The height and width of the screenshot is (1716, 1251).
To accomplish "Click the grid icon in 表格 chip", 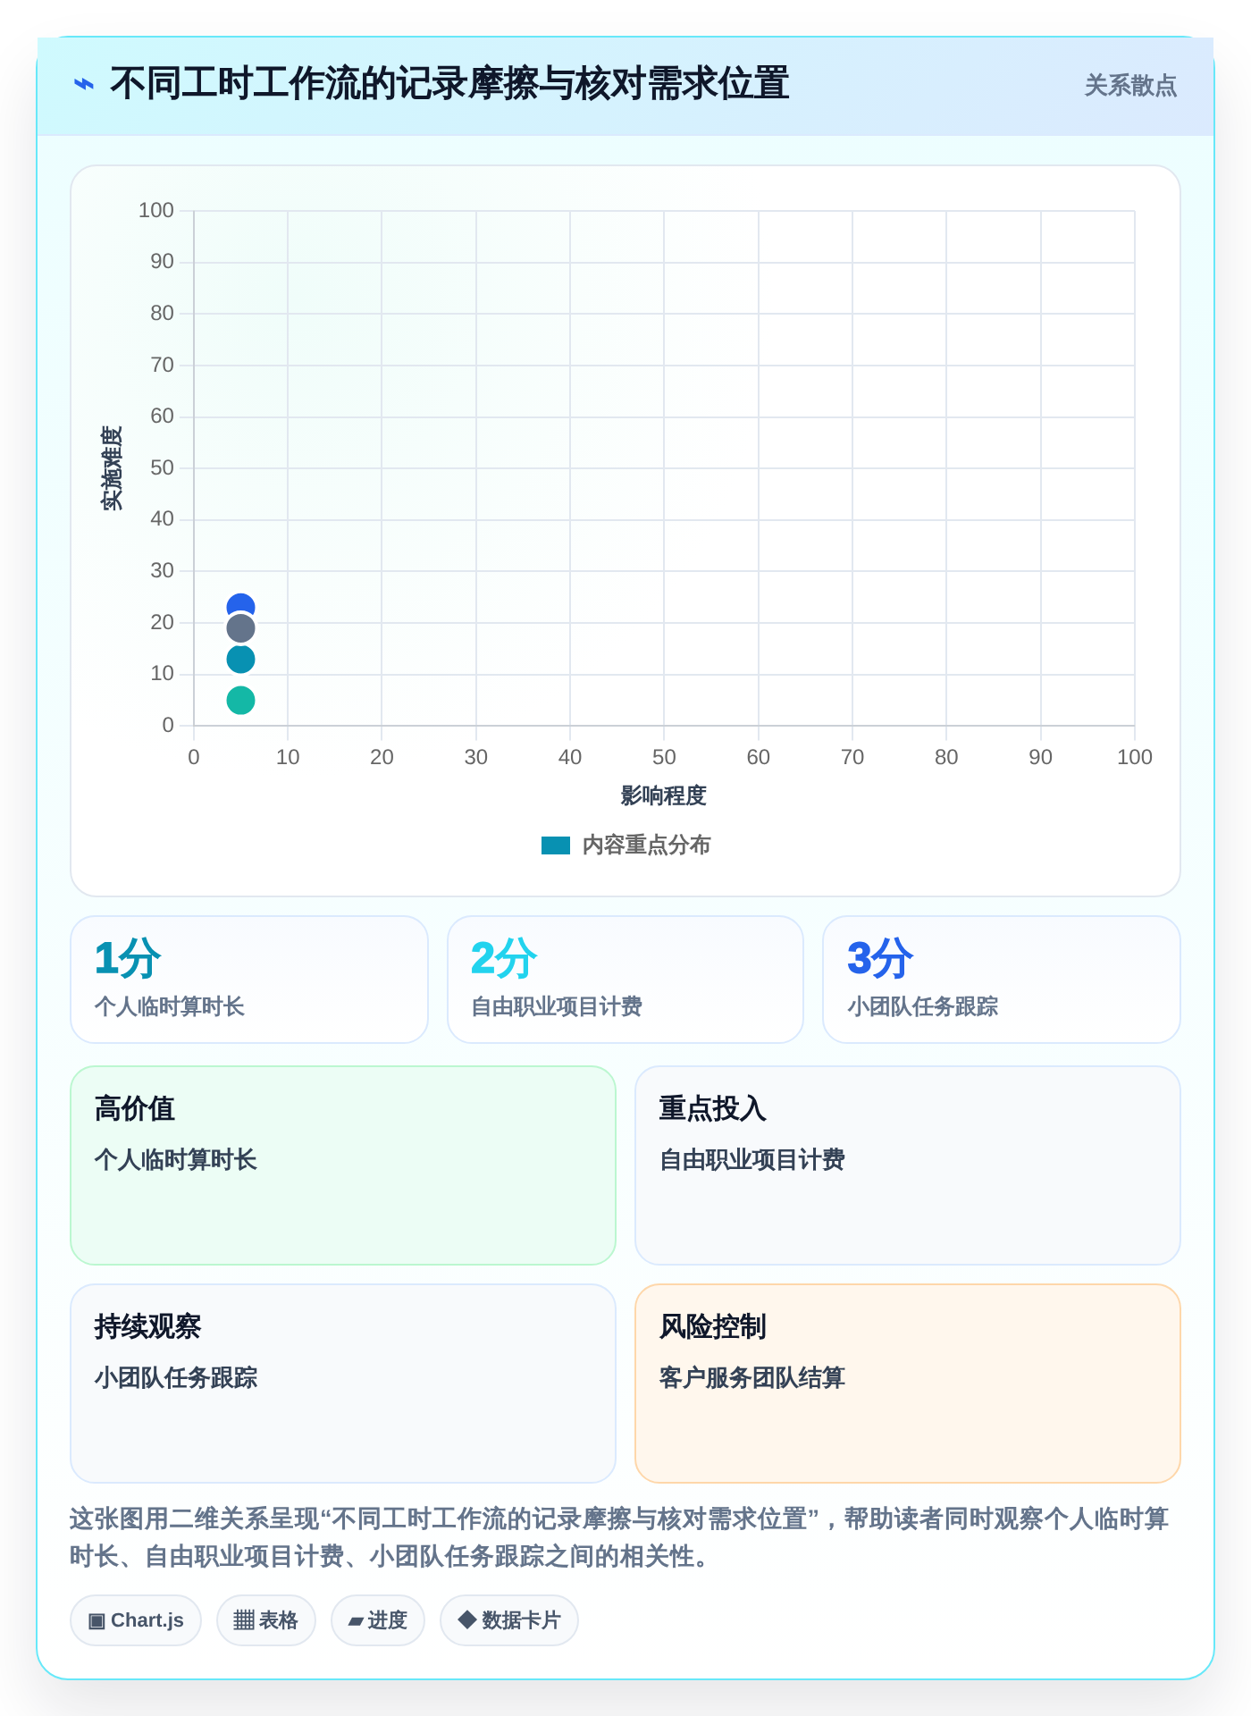I will click(244, 1620).
